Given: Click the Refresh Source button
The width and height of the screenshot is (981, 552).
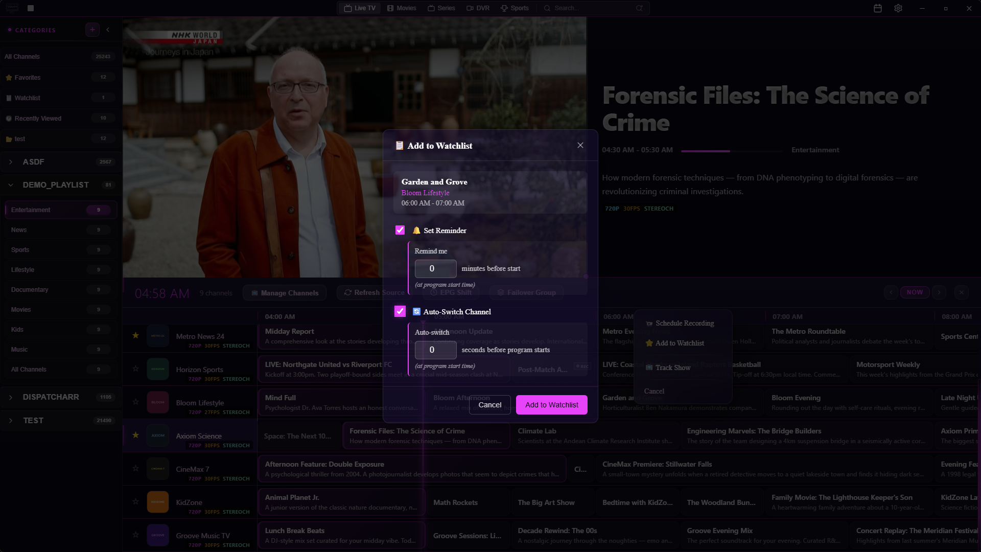Looking at the screenshot, I should 375,292.
